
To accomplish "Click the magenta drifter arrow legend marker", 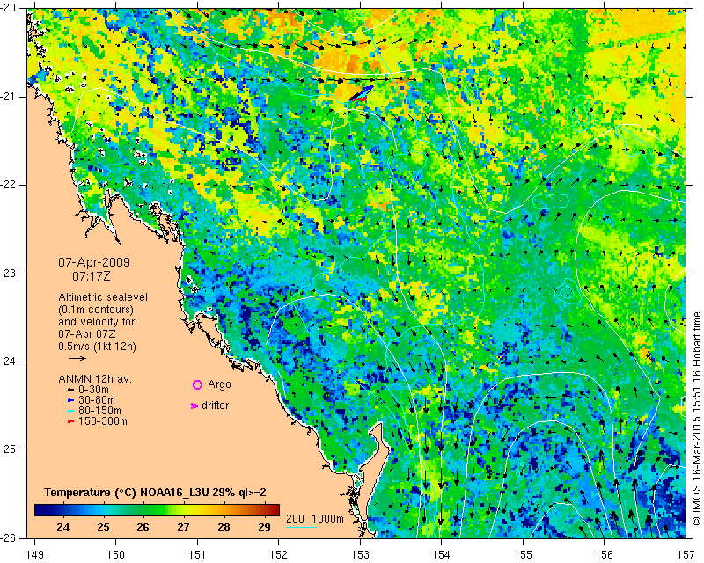I will [x=194, y=406].
